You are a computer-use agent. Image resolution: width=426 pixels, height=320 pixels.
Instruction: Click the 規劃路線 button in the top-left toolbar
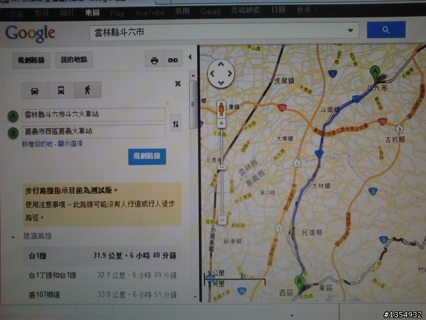(x=31, y=60)
